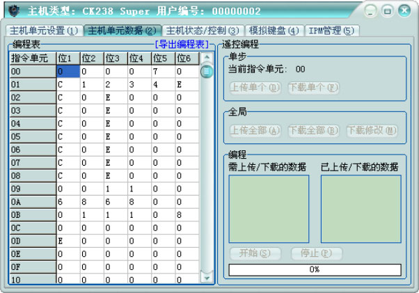
Task: Select the highlighted 位1 cell in row 00
Action: 68,71
